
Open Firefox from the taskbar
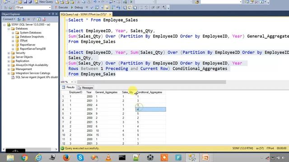66,157
